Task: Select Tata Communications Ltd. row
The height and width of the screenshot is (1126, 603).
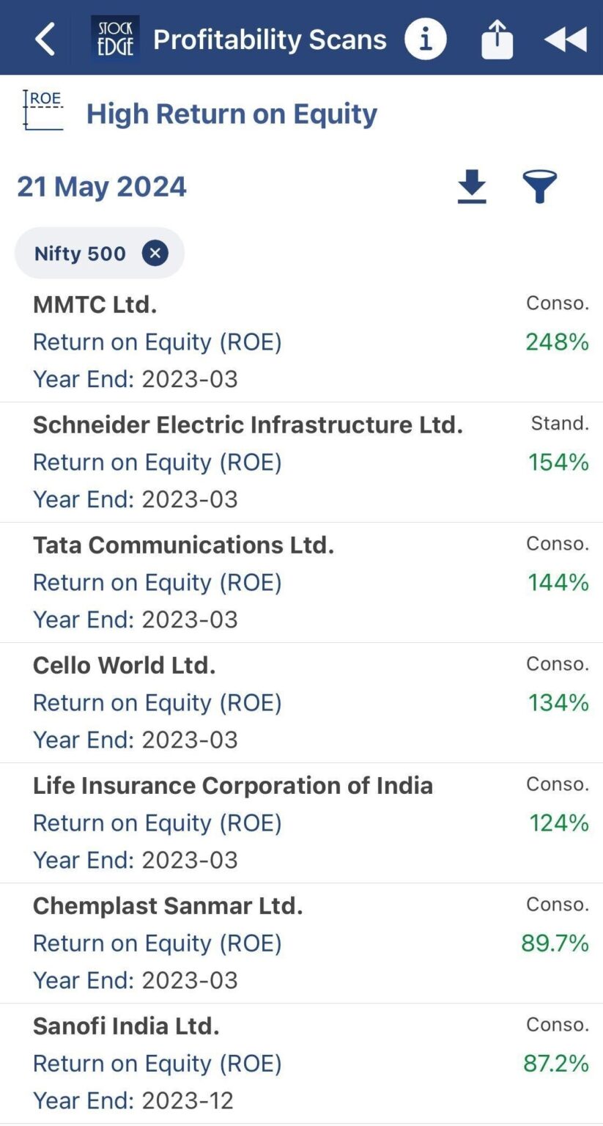Action: [183, 545]
